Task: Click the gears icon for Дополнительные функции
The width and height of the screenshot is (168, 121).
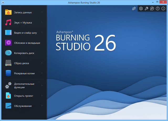Action: point(8,85)
